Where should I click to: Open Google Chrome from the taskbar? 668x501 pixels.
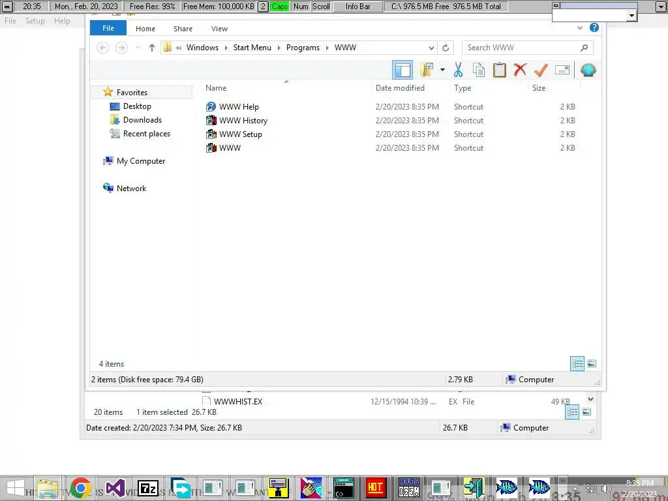click(80, 488)
